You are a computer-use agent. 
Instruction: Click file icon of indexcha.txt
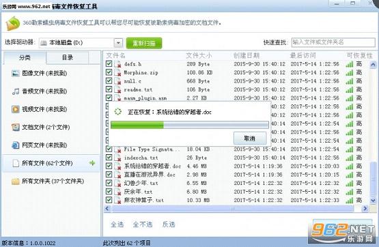pyautogui.click(x=118, y=158)
